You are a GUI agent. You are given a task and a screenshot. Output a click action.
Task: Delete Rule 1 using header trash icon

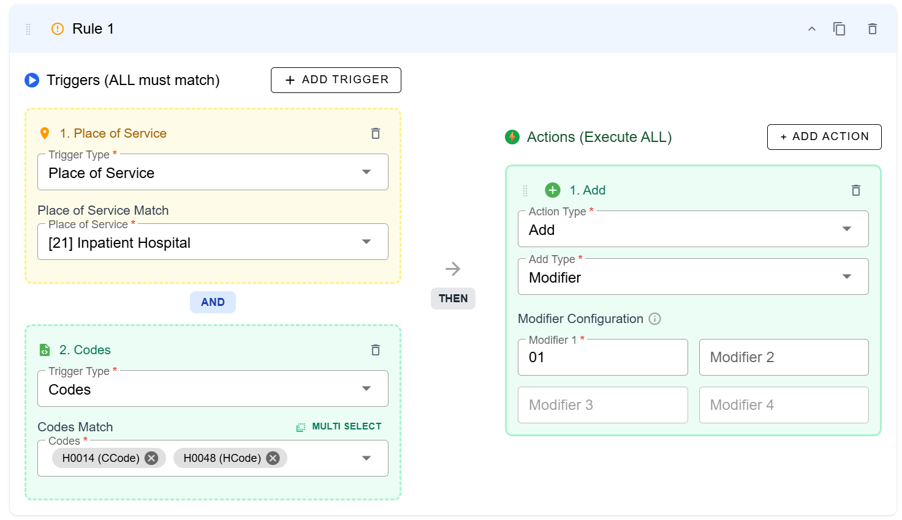872,29
